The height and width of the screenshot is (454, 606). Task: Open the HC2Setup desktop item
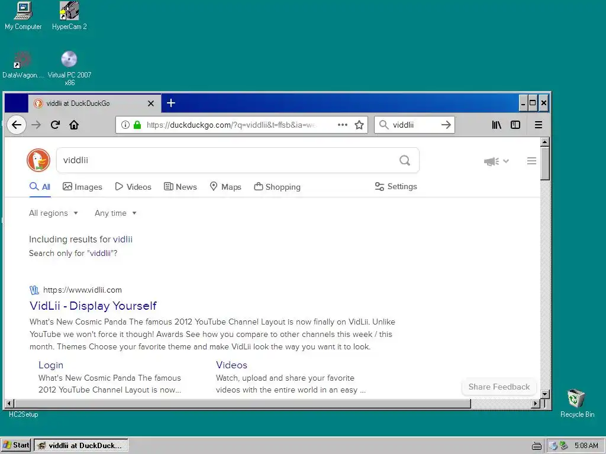(23, 414)
